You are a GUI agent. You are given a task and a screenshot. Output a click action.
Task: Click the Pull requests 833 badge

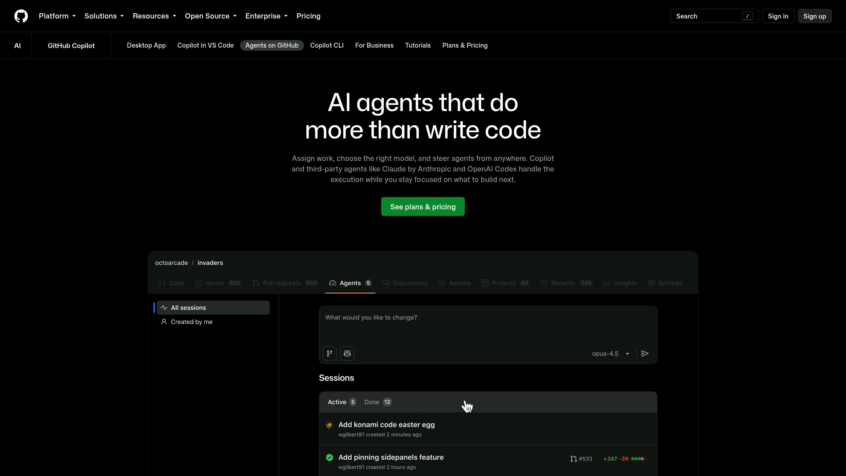click(x=312, y=283)
